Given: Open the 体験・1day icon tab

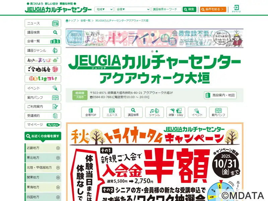Looking at the screenshot, I should pyautogui.click(x=176, y=112).
